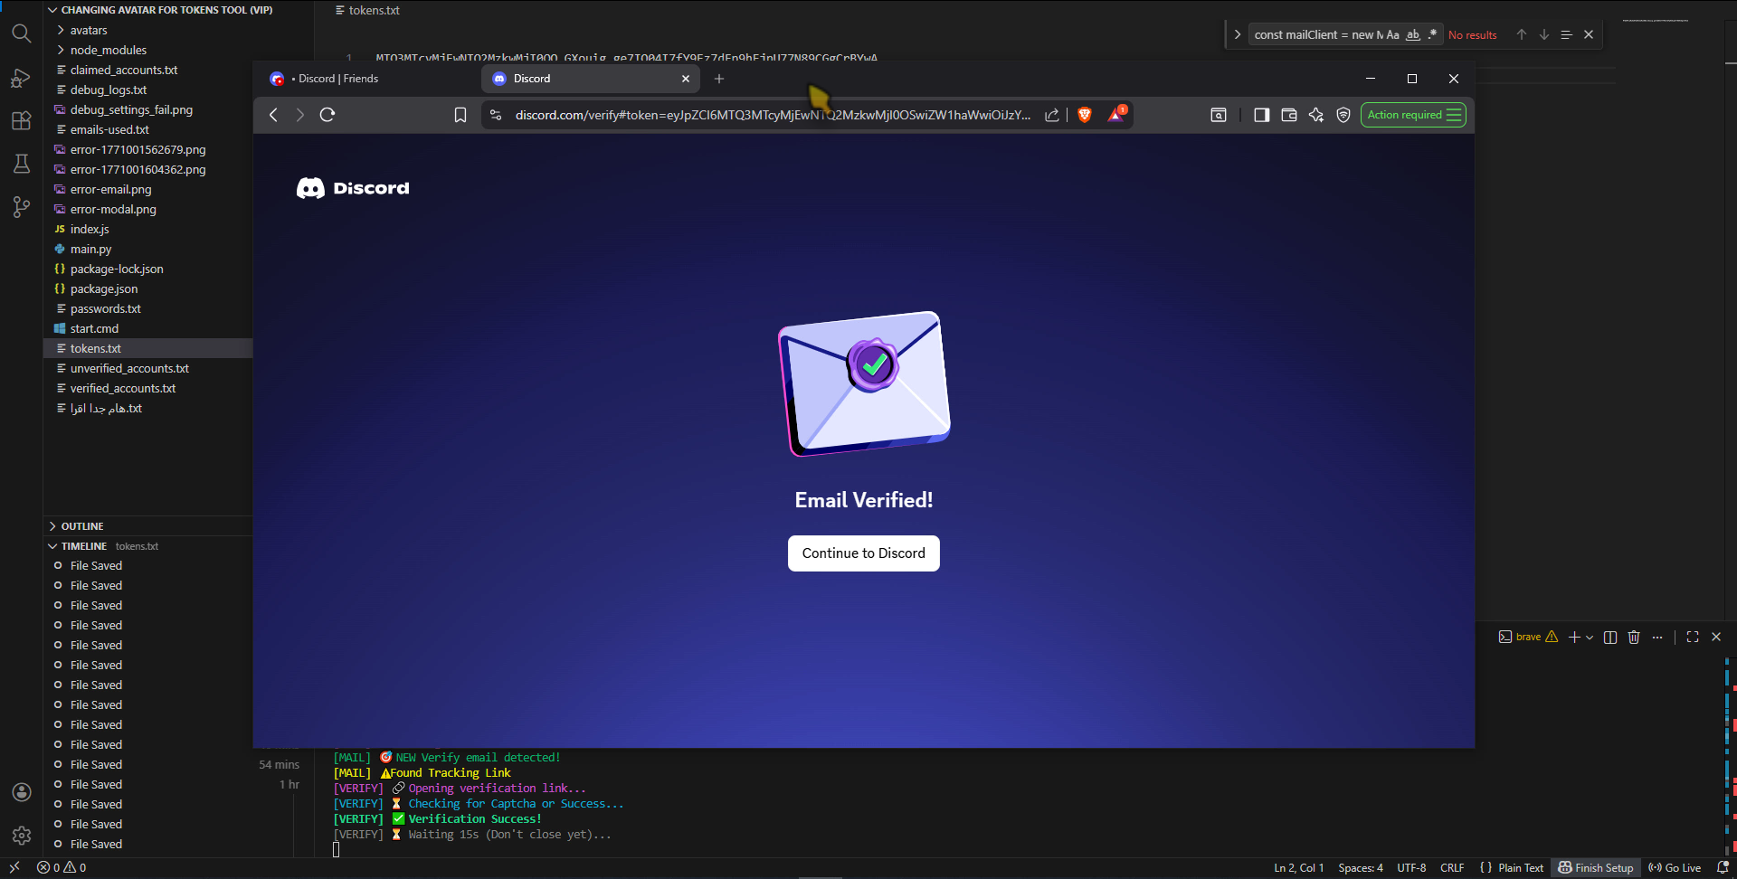Viewport: 1737px width, 879px height.
Task: Expand Toggle Replace in find widget
Action: tap(1237, 34)
